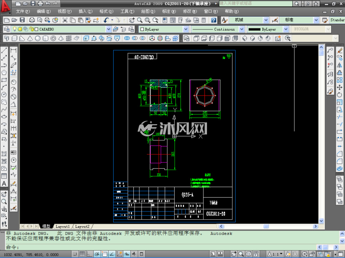Select the Erase tool in modify toolbar
The width and height of the screenshot is (345, 258).
340,51
